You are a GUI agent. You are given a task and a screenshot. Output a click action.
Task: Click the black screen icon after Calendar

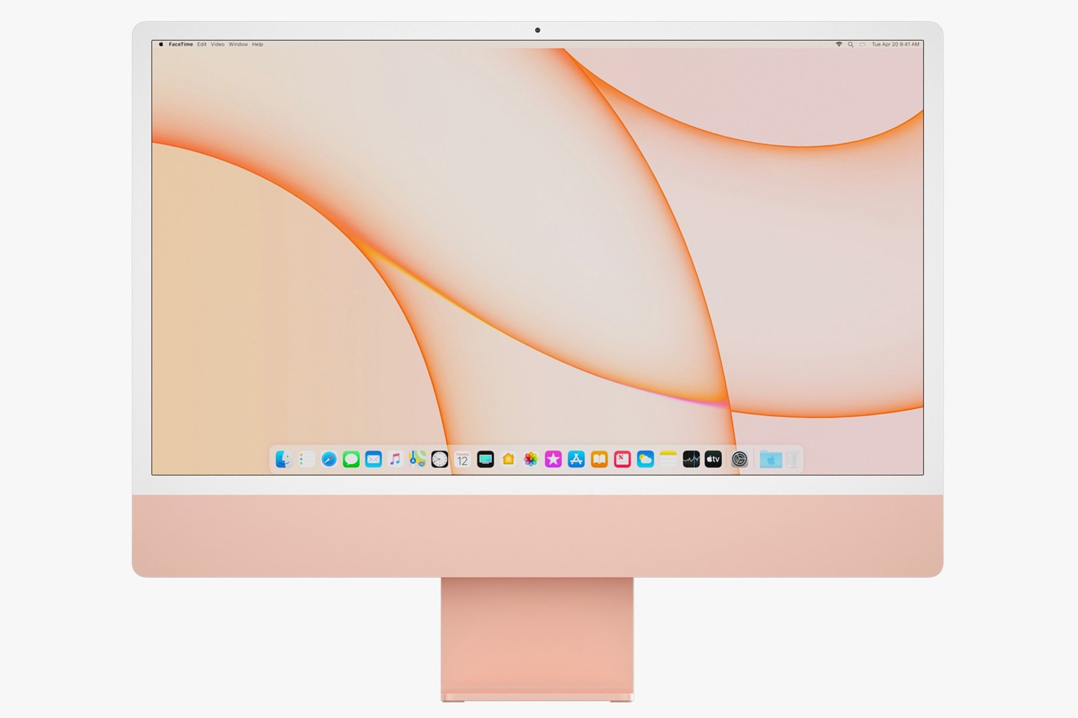[486, 459]
